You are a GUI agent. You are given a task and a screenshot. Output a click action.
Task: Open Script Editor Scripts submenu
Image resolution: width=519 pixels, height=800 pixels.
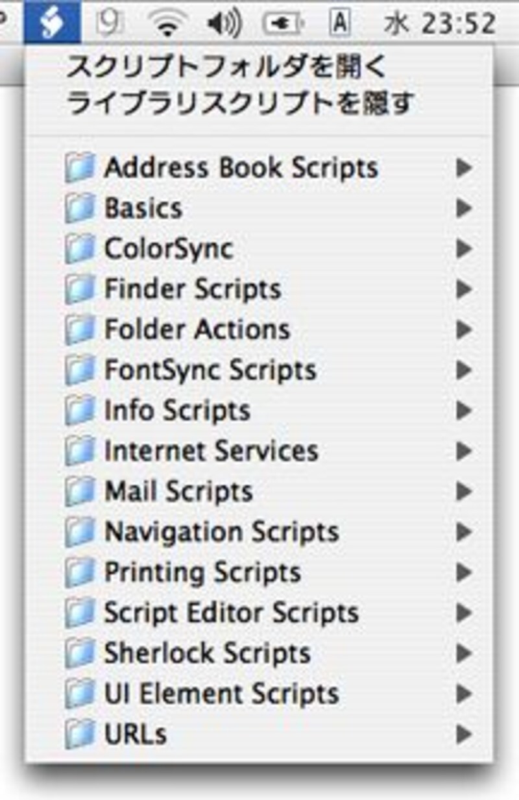(259, 612)
